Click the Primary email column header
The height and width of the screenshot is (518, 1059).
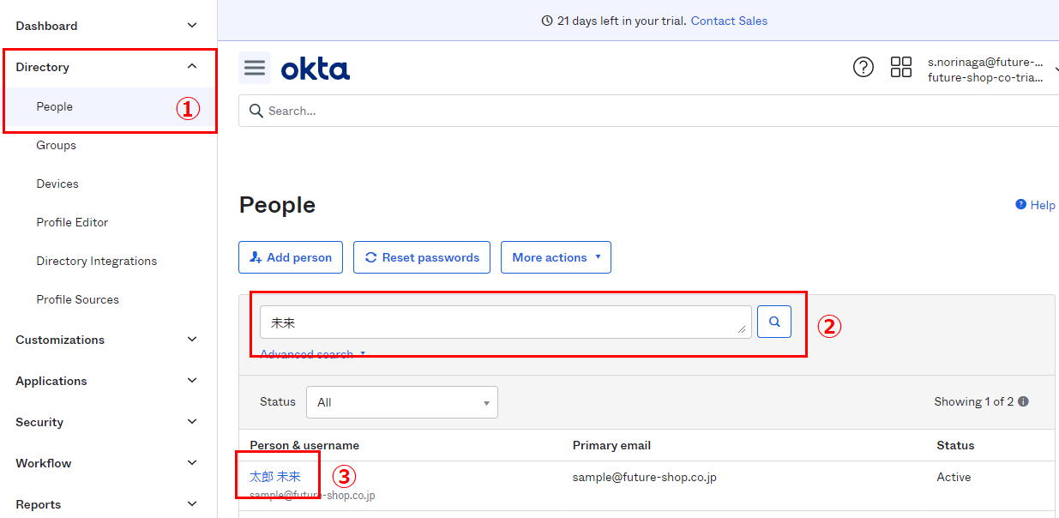[611, 445]
